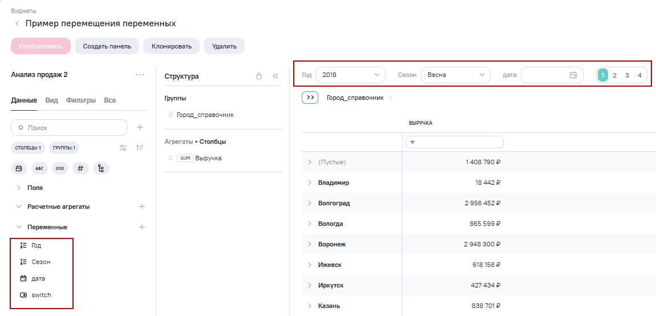
Task: Collapse the Расчетные агрегаты section
Action: point(18,206)
